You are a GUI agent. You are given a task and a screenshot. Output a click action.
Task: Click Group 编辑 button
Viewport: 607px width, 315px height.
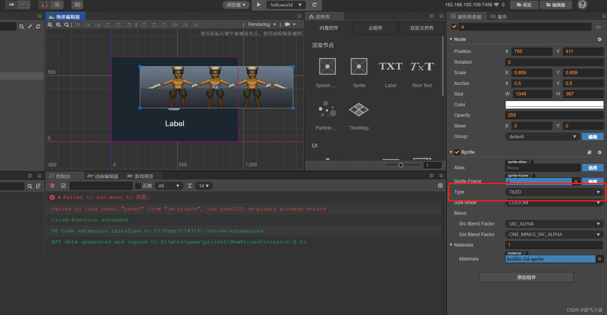pyautogui.click(x=593, y=137)
